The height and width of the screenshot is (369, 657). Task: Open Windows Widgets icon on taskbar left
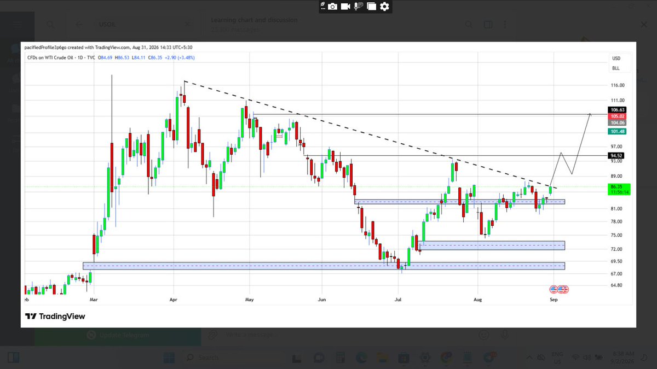pos(14,359)
